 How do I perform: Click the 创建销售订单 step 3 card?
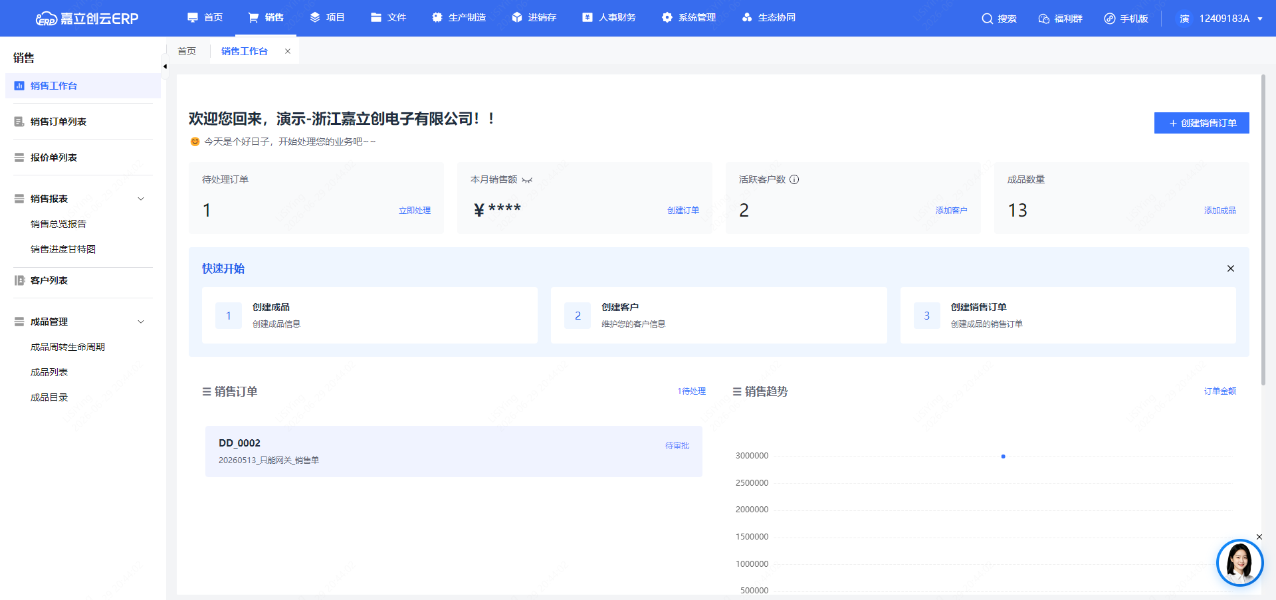[x=1068, y=316]
